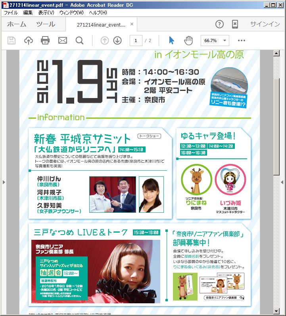Viewport: 286px width, 316px height.
Task: Go to next page arrow
Action: click(x=117, y=40)
